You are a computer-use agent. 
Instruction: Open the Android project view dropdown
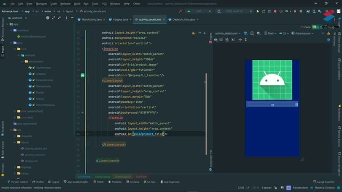pos(18,18)
